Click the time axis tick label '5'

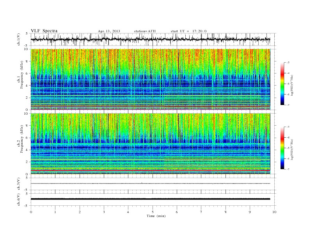pyautogui.click(x=153, y=212)
